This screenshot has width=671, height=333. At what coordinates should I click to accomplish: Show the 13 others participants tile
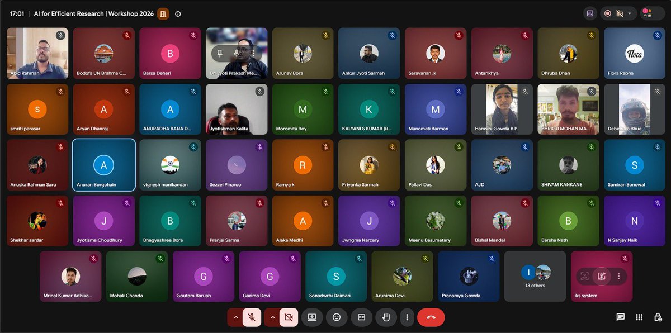[x=535, y=277]
